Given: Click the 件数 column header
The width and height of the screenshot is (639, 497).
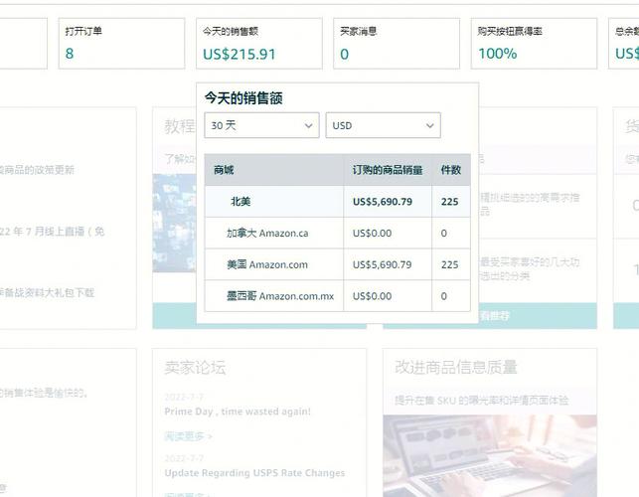Looking at the screenshot, I should point(451,170).
